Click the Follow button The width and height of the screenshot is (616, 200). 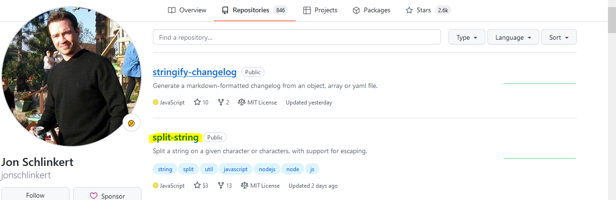tap(35, 195)
